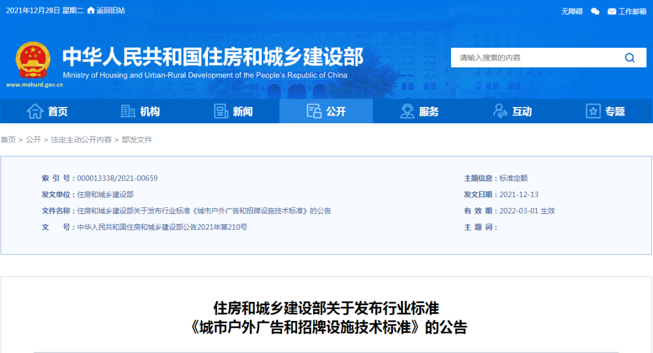
Task: Toggle the 无障碍 accessibility mode
Action: pyautogui.click(x=571, y=10)
